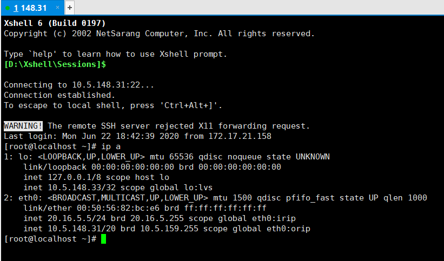This screenshot has width=444, height=261.
Task: Click the final [root@localhost ~]# prompt
Action: click(x=50, y=239)
